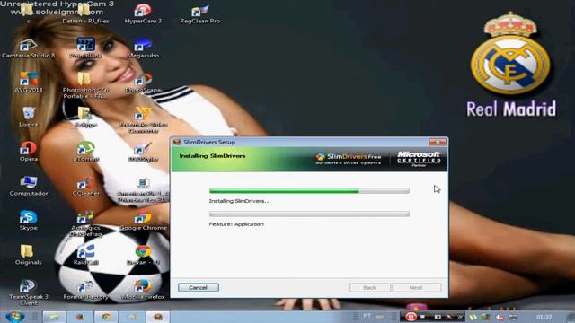Click the PT language indicator in taskbar
The image size is (575, 323).
coord(367,316)
